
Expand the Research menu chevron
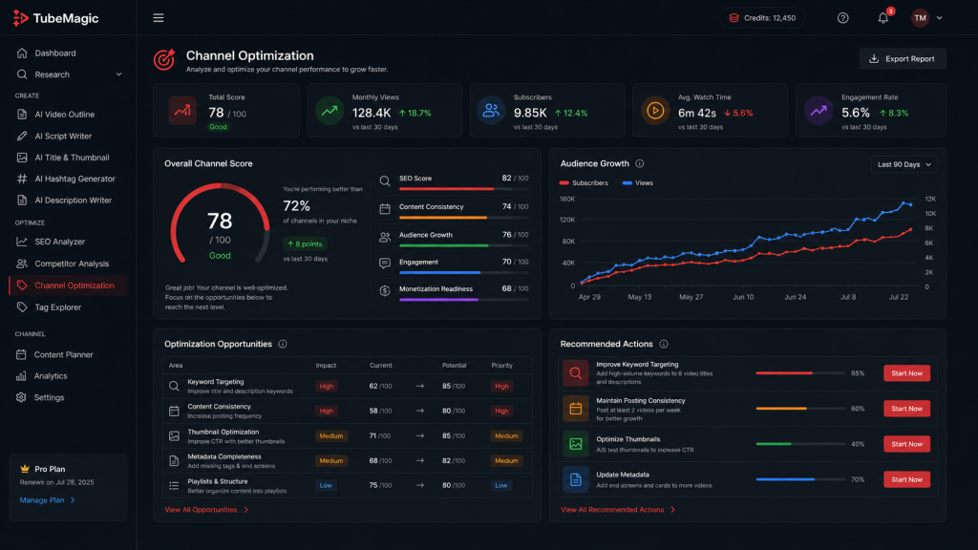[118, 74]
